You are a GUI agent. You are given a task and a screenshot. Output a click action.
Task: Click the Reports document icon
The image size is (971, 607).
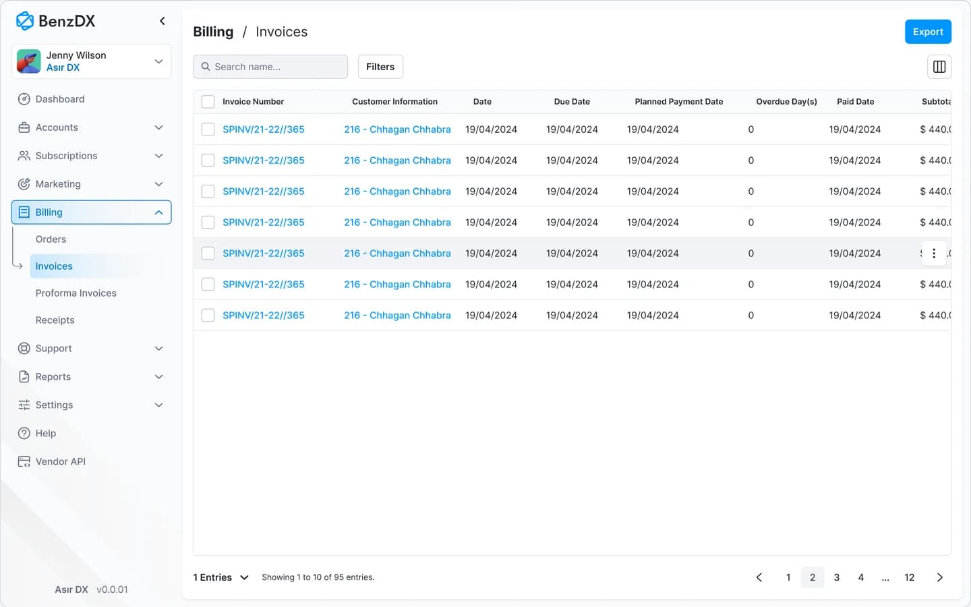click(24, 377)
